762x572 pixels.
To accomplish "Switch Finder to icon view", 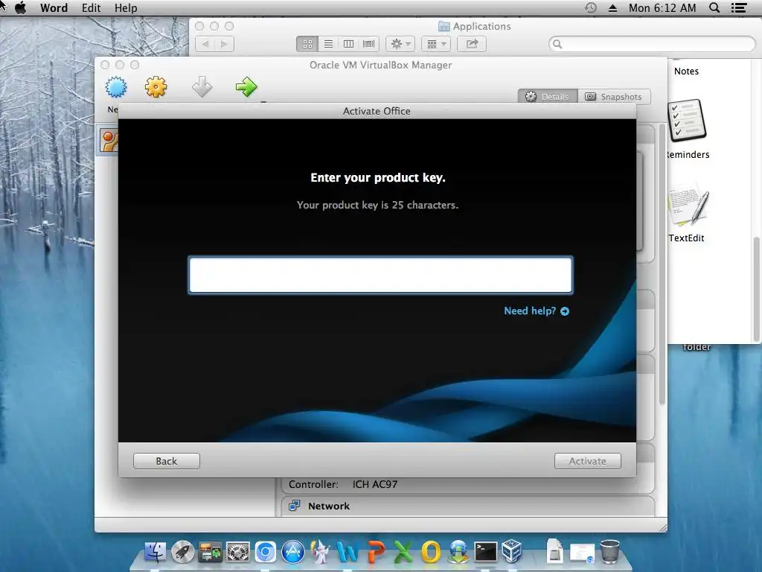I will (x=307, y=44).
